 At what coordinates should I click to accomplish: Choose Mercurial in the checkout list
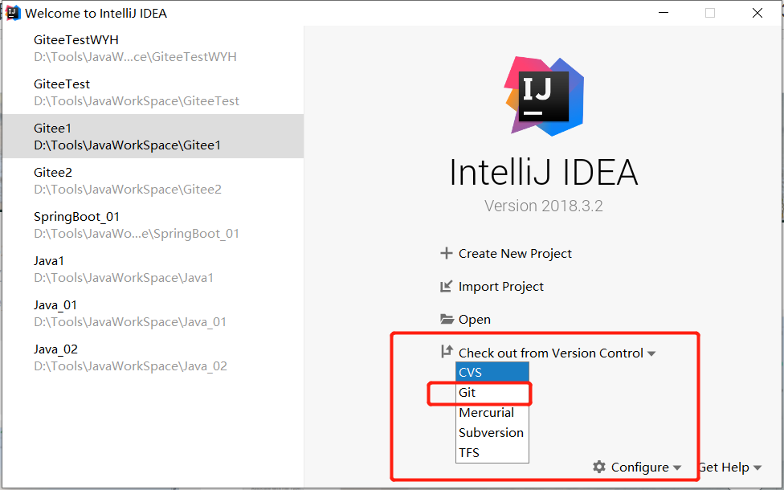pyautogui.click(x=492, y=413)
